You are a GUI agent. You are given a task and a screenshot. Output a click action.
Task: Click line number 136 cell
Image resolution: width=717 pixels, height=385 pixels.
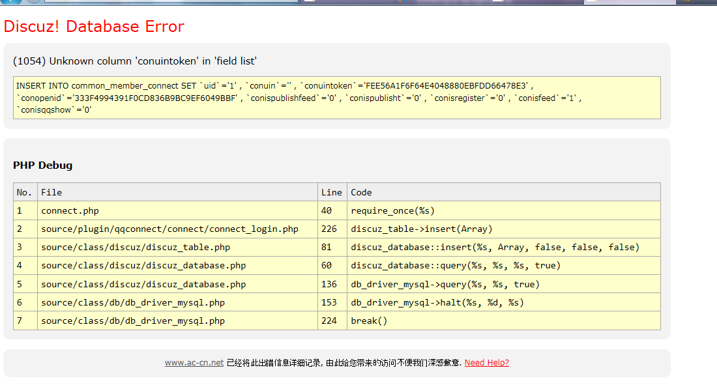(329, 284)
